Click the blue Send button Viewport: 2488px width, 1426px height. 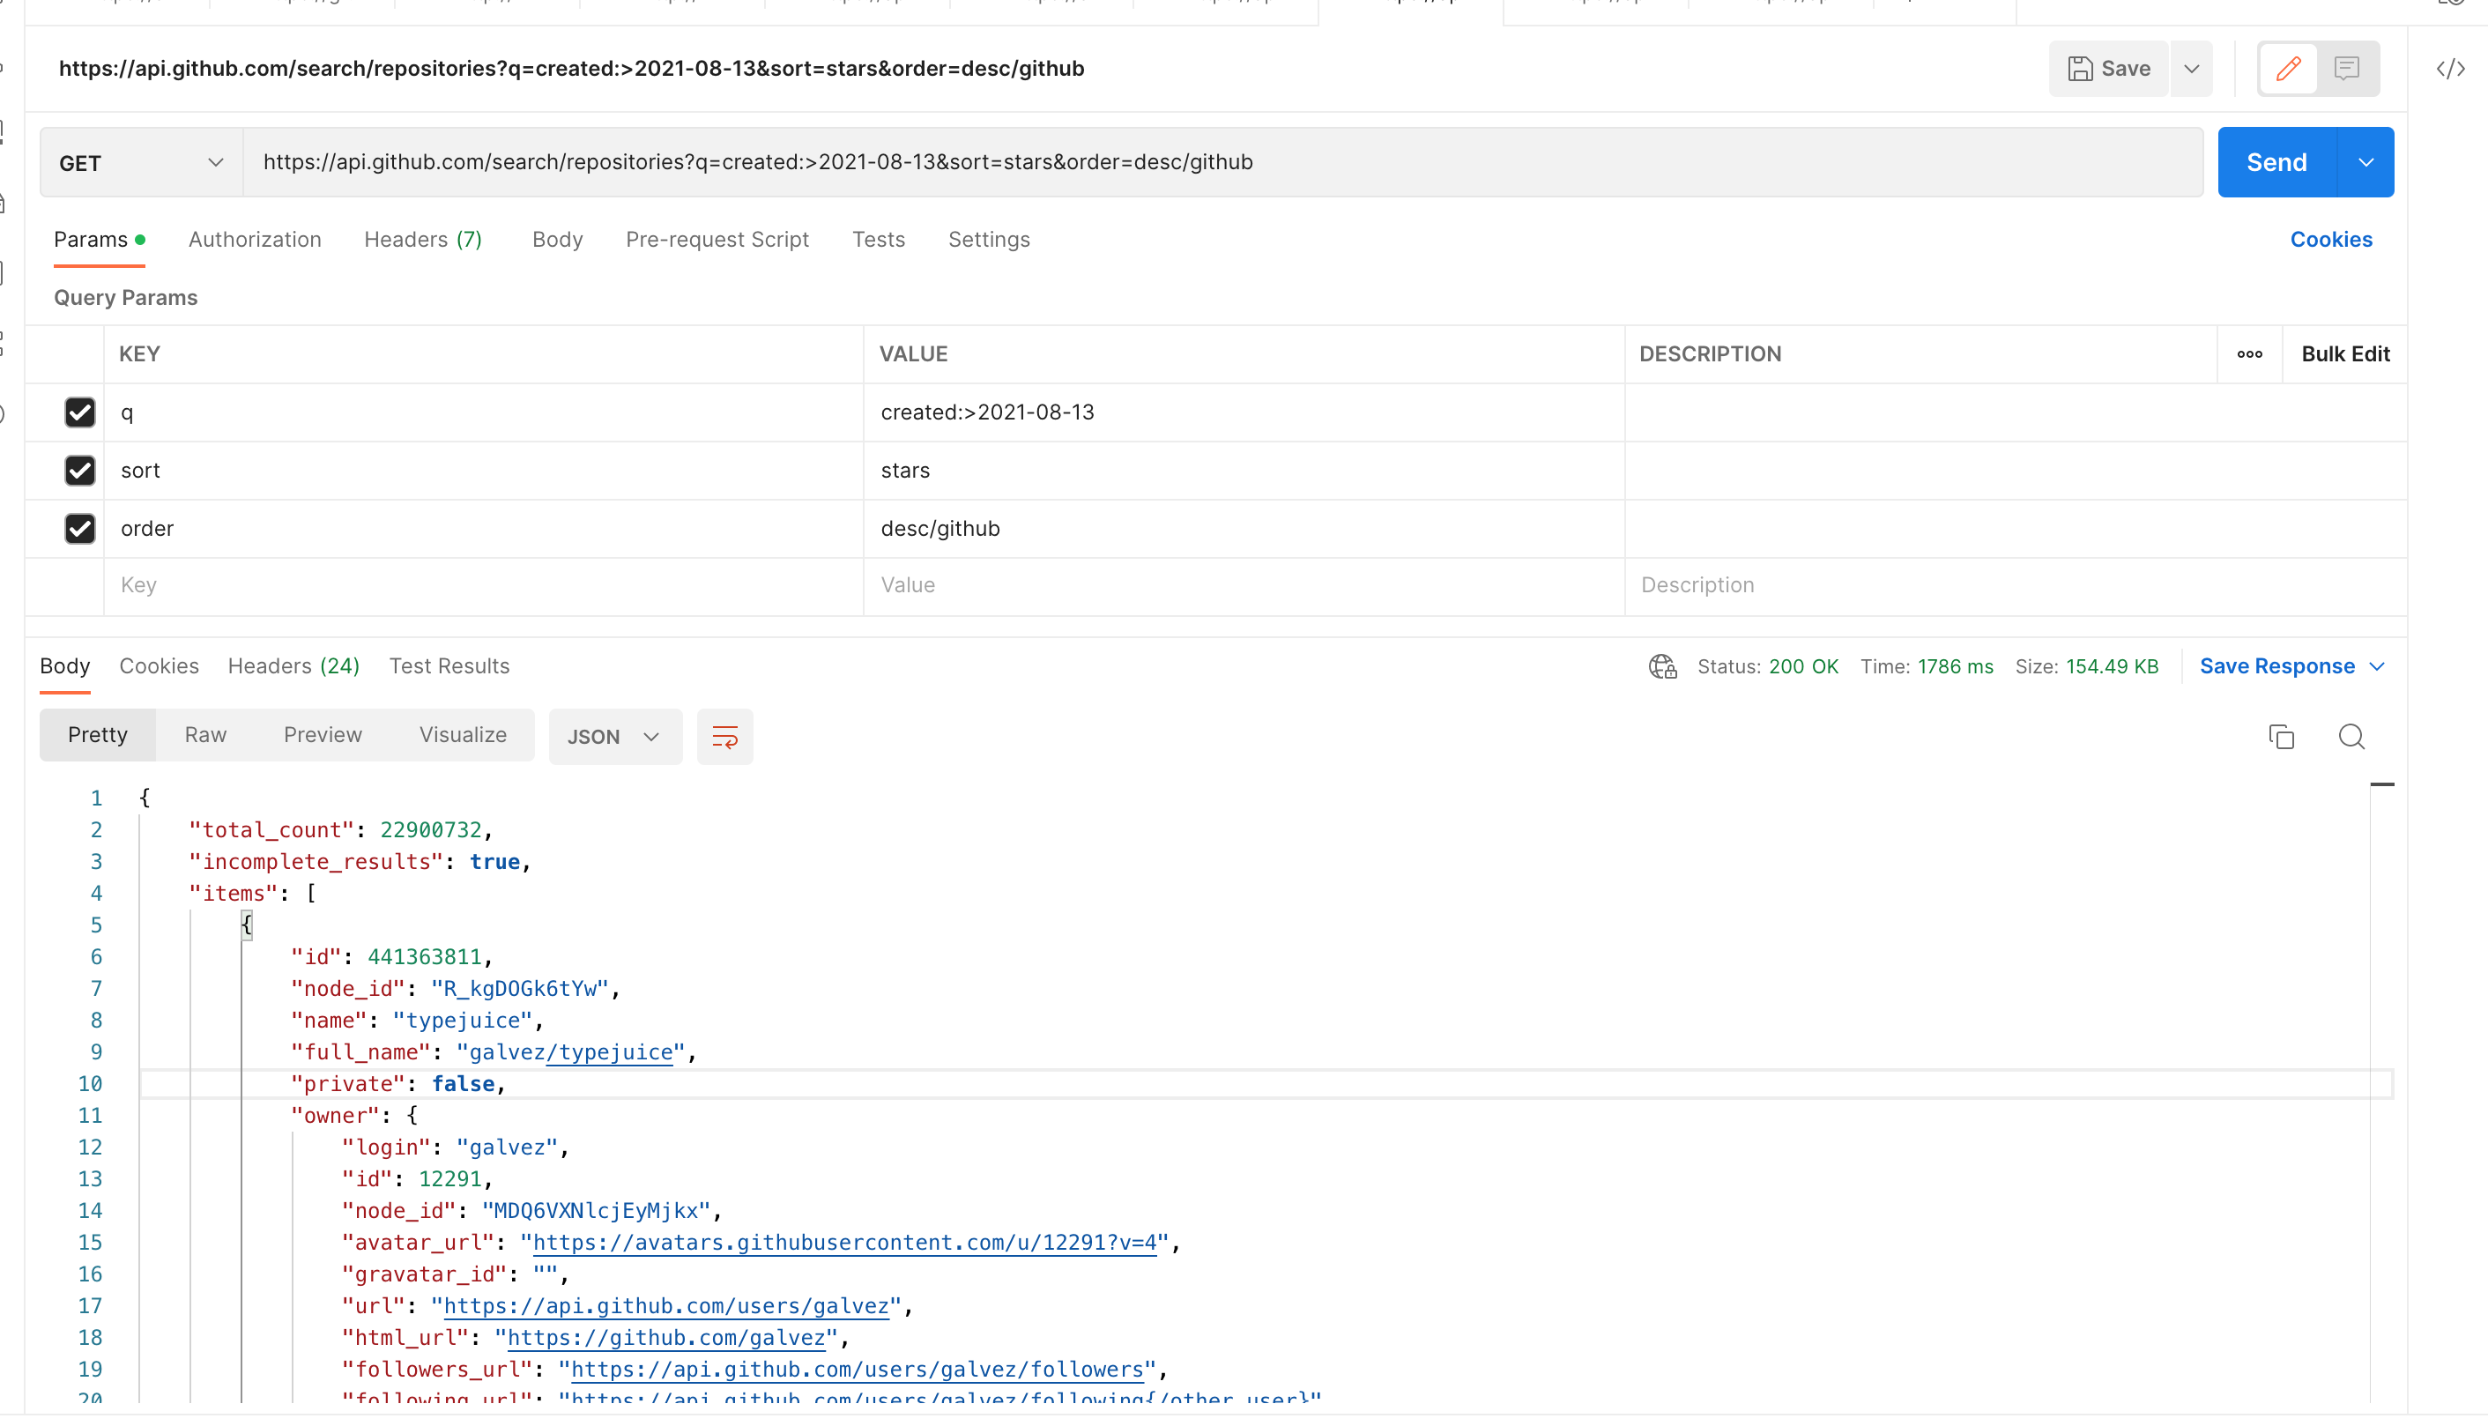point(2276,162)
